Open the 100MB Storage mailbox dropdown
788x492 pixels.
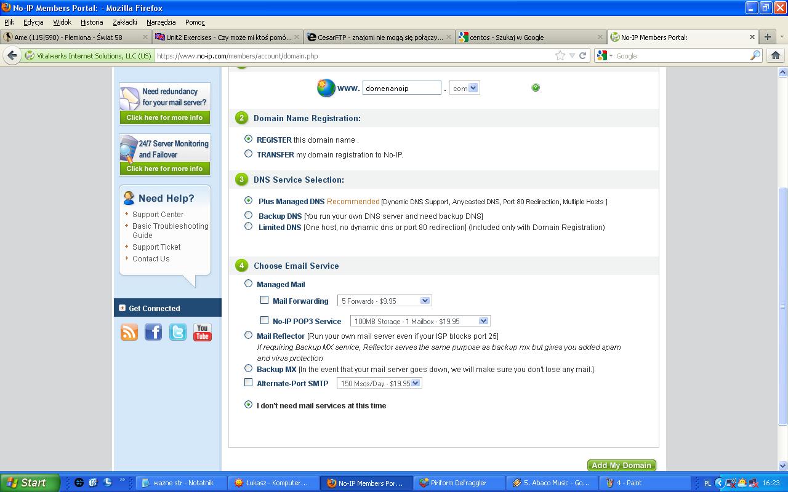tap(420, 321)
